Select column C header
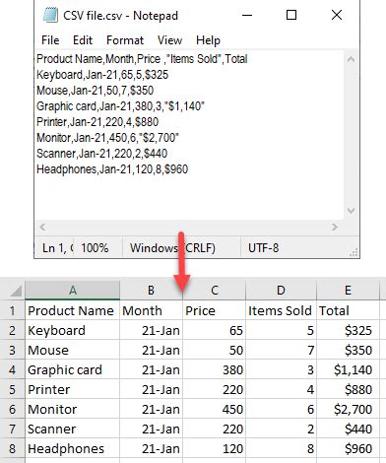The image size is (386, 463). click(x=215, y=291)
